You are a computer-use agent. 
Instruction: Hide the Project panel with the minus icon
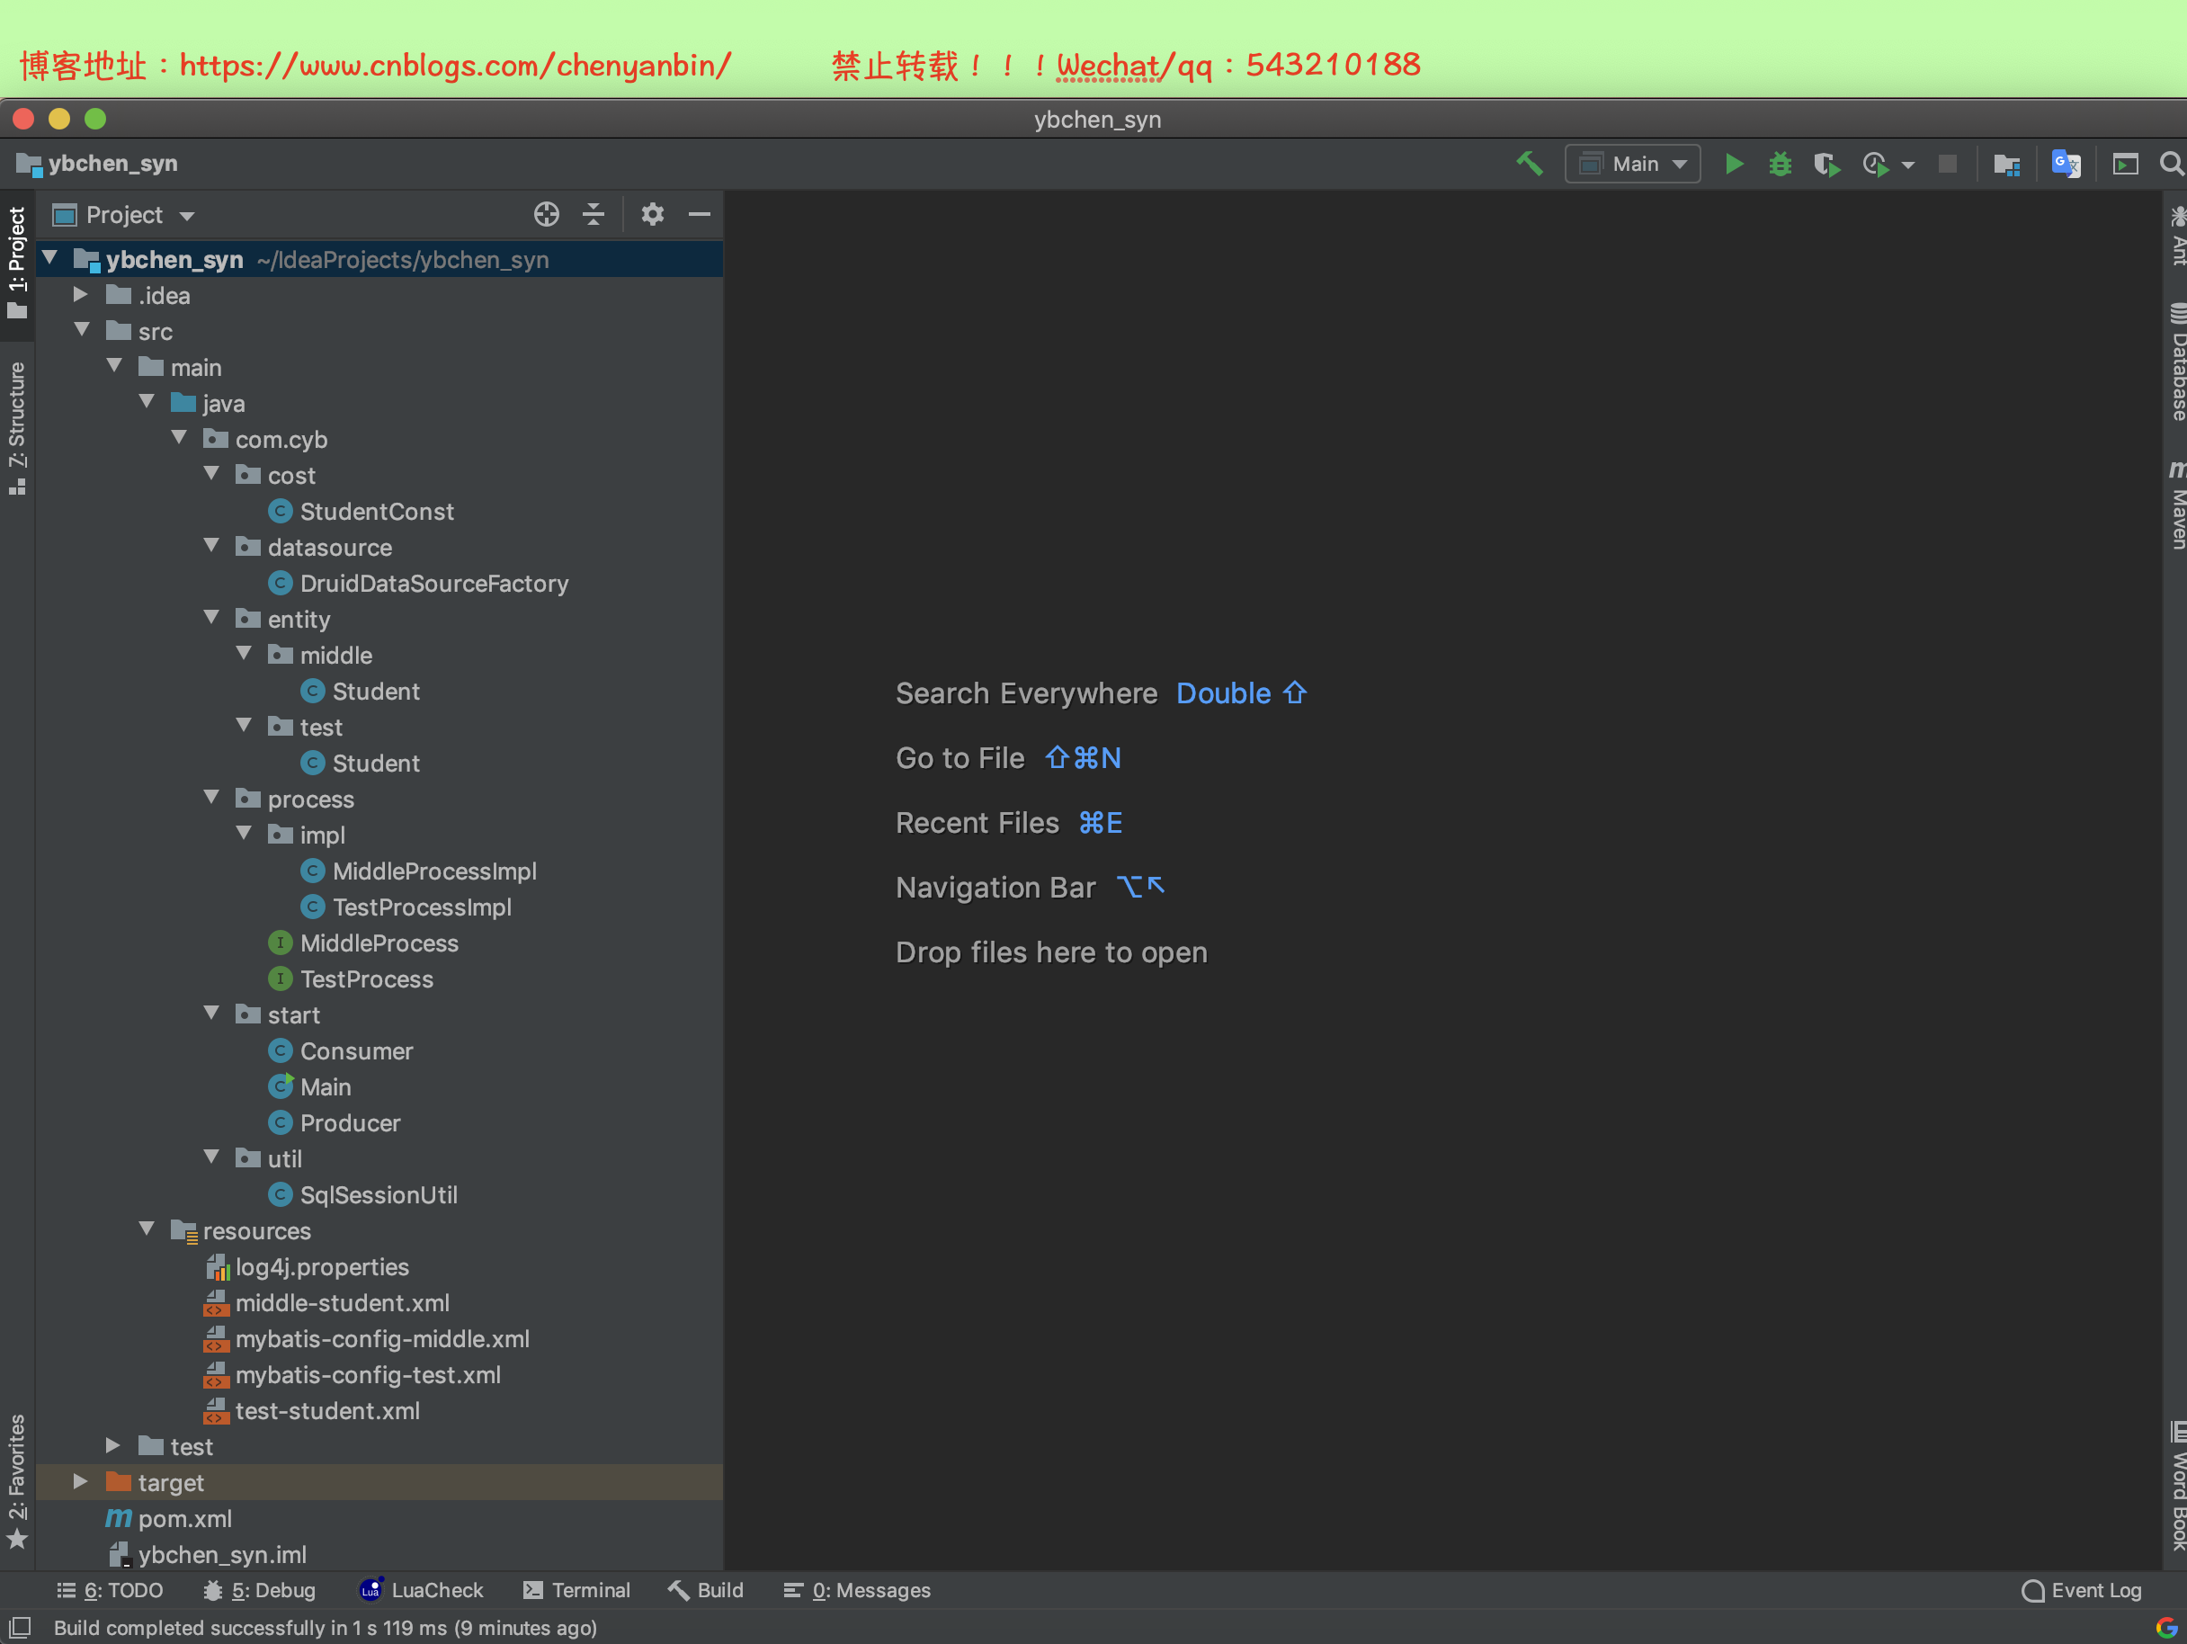click(699, 215)
